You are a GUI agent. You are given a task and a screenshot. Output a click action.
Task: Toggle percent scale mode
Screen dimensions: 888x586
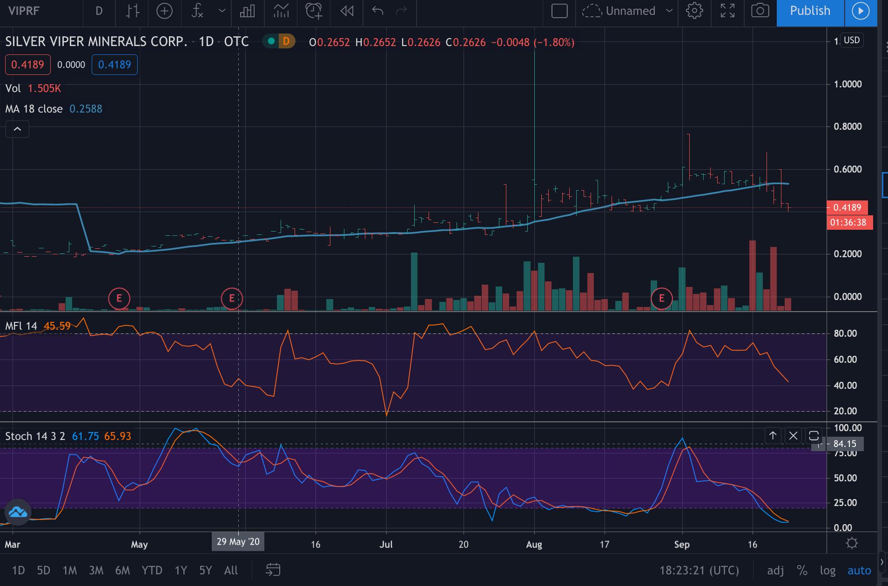[x=802, y=570]
